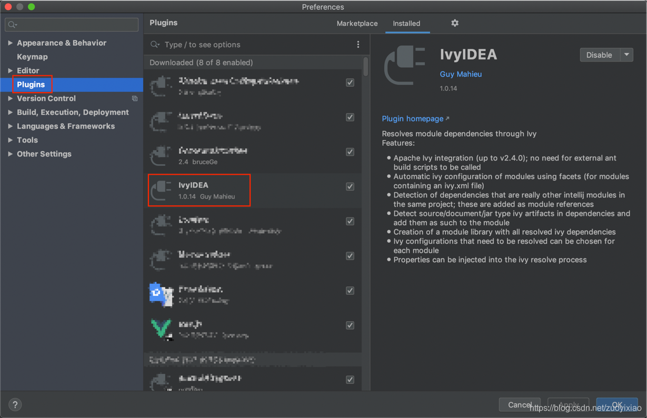Toggle the checkbox for the bruceGe 2.4 plugin
This screenshot has width=647, height=418.
(350, 152)
